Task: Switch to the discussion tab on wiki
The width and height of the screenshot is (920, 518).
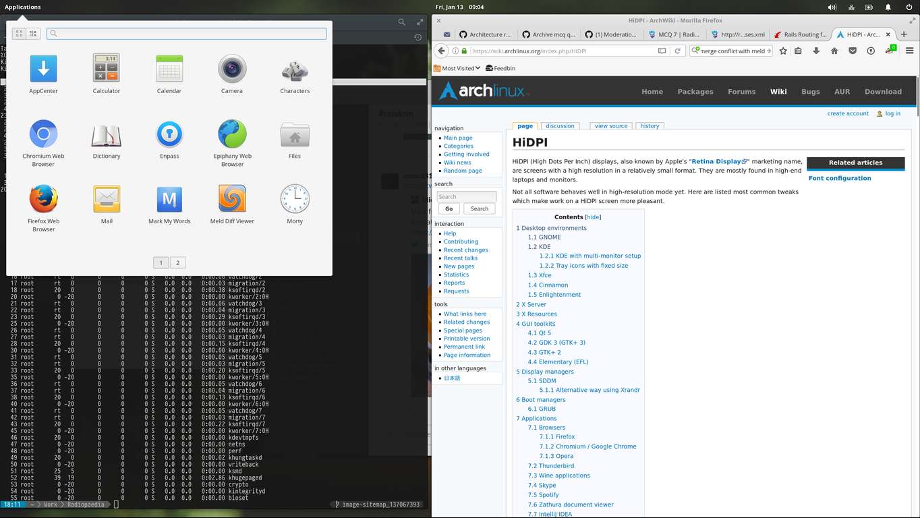Action: pos(560,126)
